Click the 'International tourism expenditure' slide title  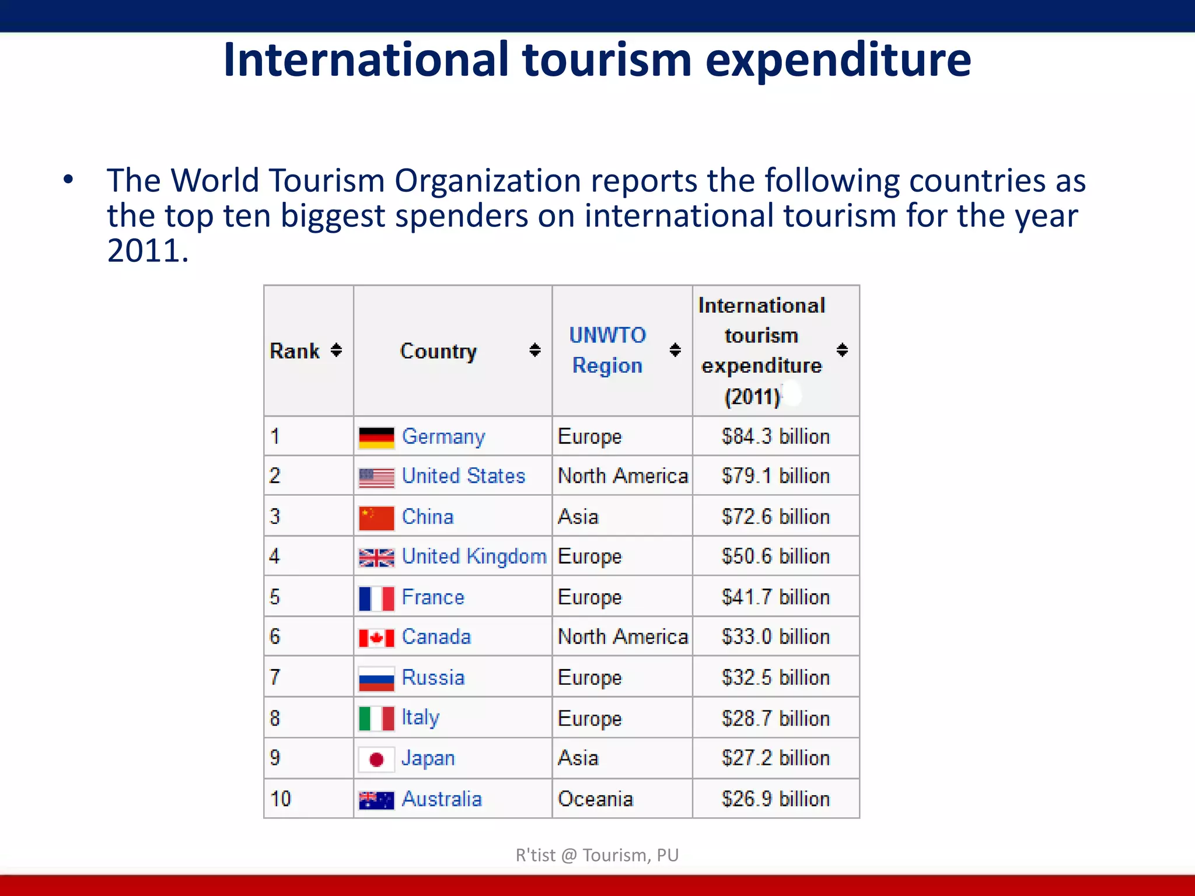[597, 60]
